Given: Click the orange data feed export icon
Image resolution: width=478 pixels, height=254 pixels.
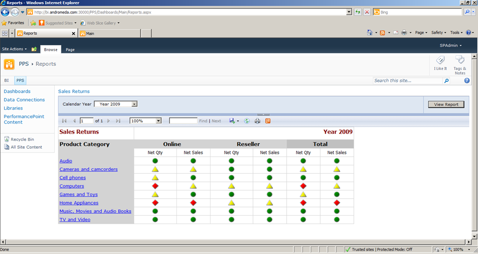Looking at the screenshot, I should [268, 121].
